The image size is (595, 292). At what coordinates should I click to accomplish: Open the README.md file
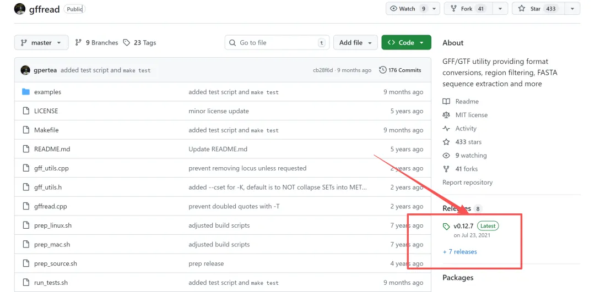point(52,149)
